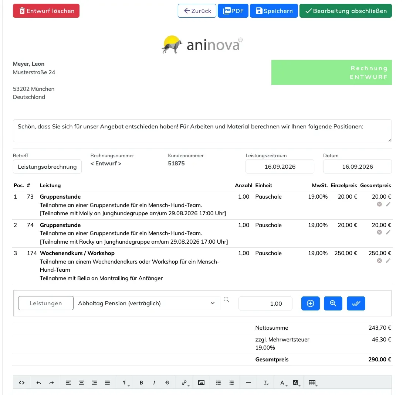Export invoice via PDF button
Viewport: 403px width, 395px height.
tap(233, 11)
